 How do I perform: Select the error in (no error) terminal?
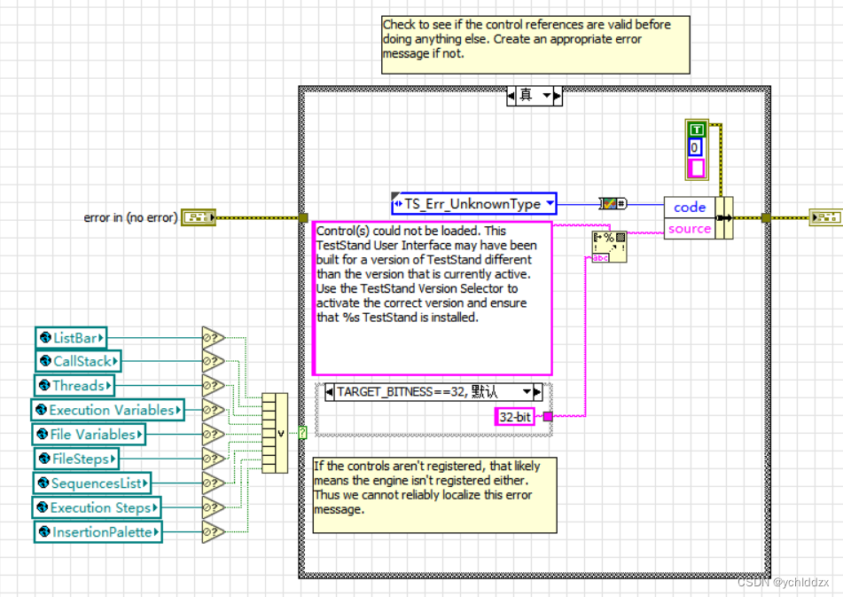[x=199, y=217]
